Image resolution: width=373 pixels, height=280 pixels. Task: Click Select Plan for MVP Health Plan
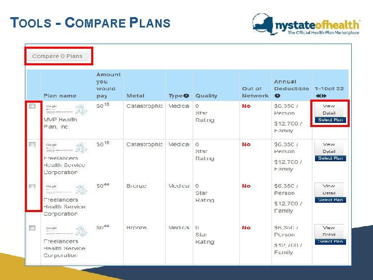pyautogui.click(x=331, y=120)
